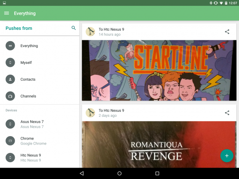Tap the Android back navigation button
Screen dimensions: 239x179
click(82, 174)
